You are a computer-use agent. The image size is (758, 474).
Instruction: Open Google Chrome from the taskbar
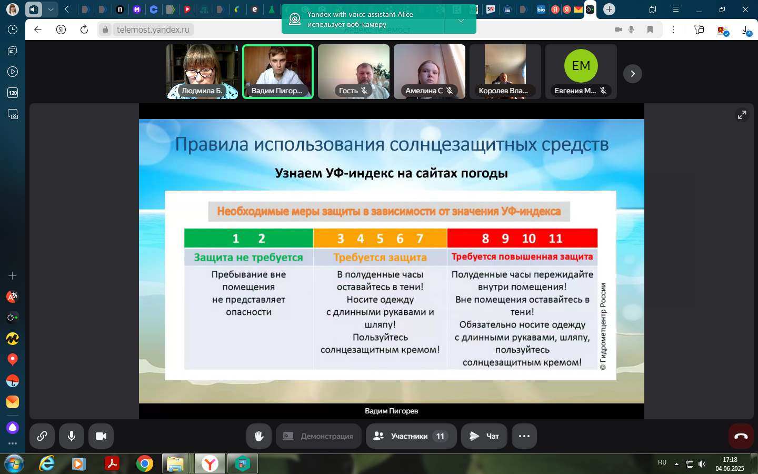click(144, 464)
